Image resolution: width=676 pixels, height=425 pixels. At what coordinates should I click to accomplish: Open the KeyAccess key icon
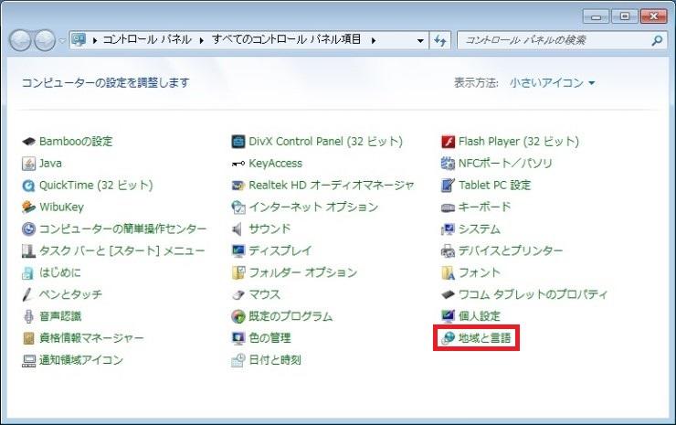point(238,164)
